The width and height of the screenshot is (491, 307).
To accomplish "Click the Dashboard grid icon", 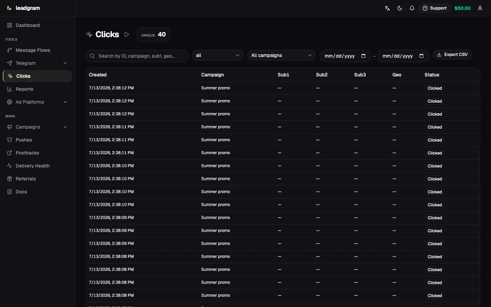I will click(10, 25).
